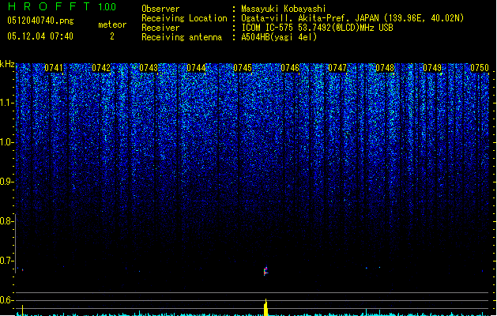Viewport: 497px width, 316px height.
Task: Click the 0.8 kHz axis label
Action: click(7, 221)
